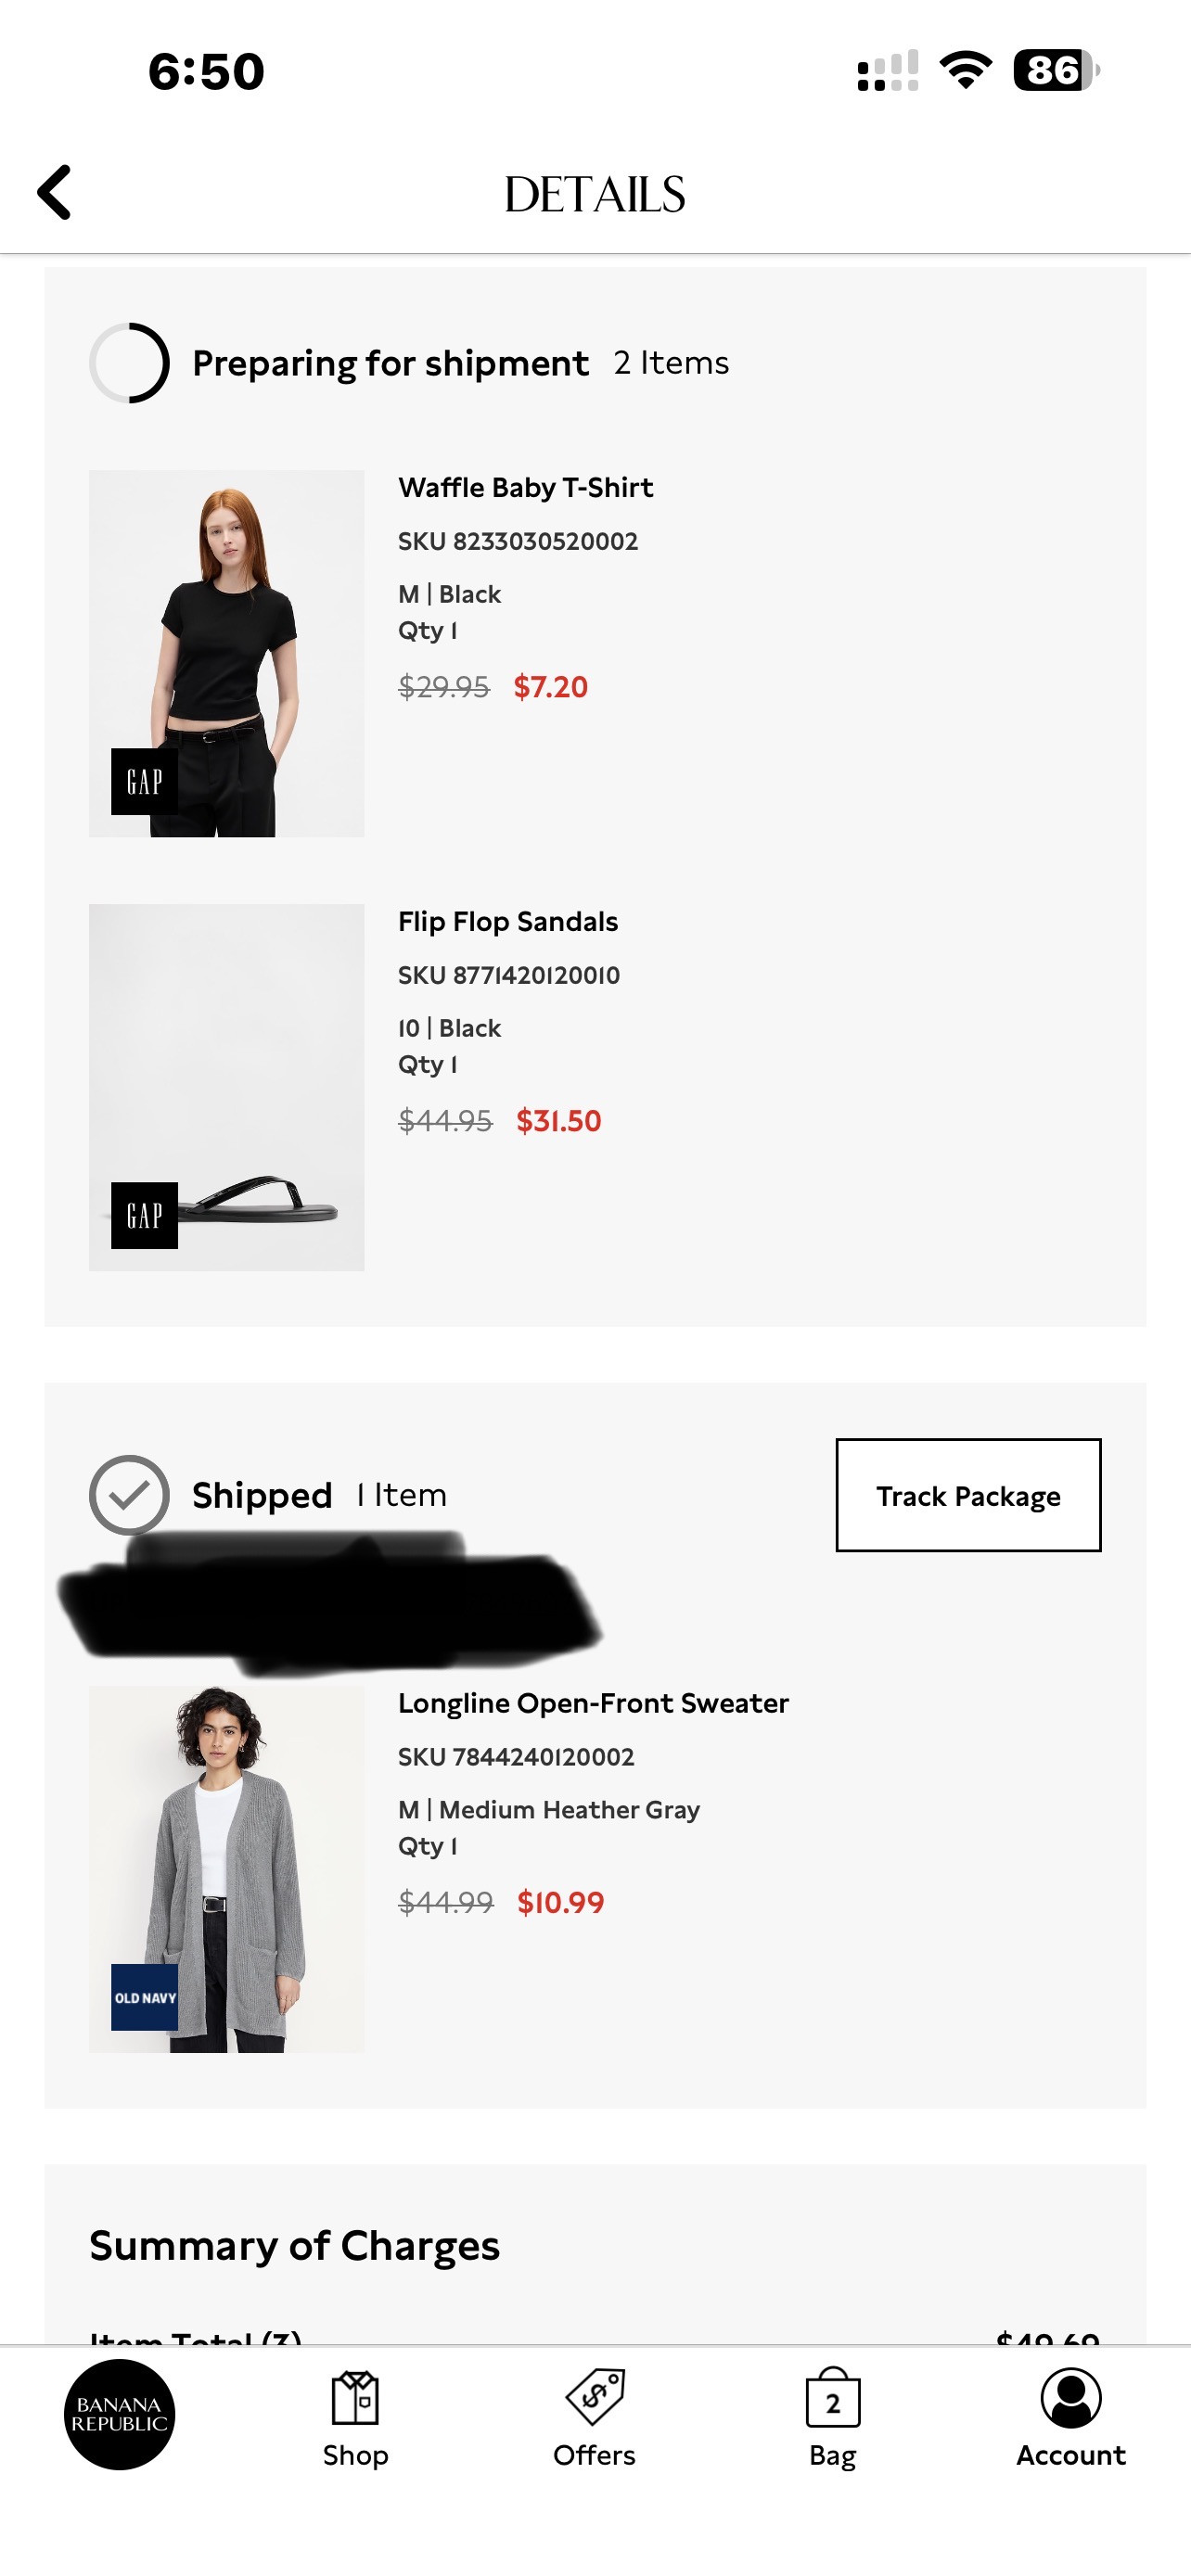
Task: Open the Offers tab
Action: tap(594, 2418)
